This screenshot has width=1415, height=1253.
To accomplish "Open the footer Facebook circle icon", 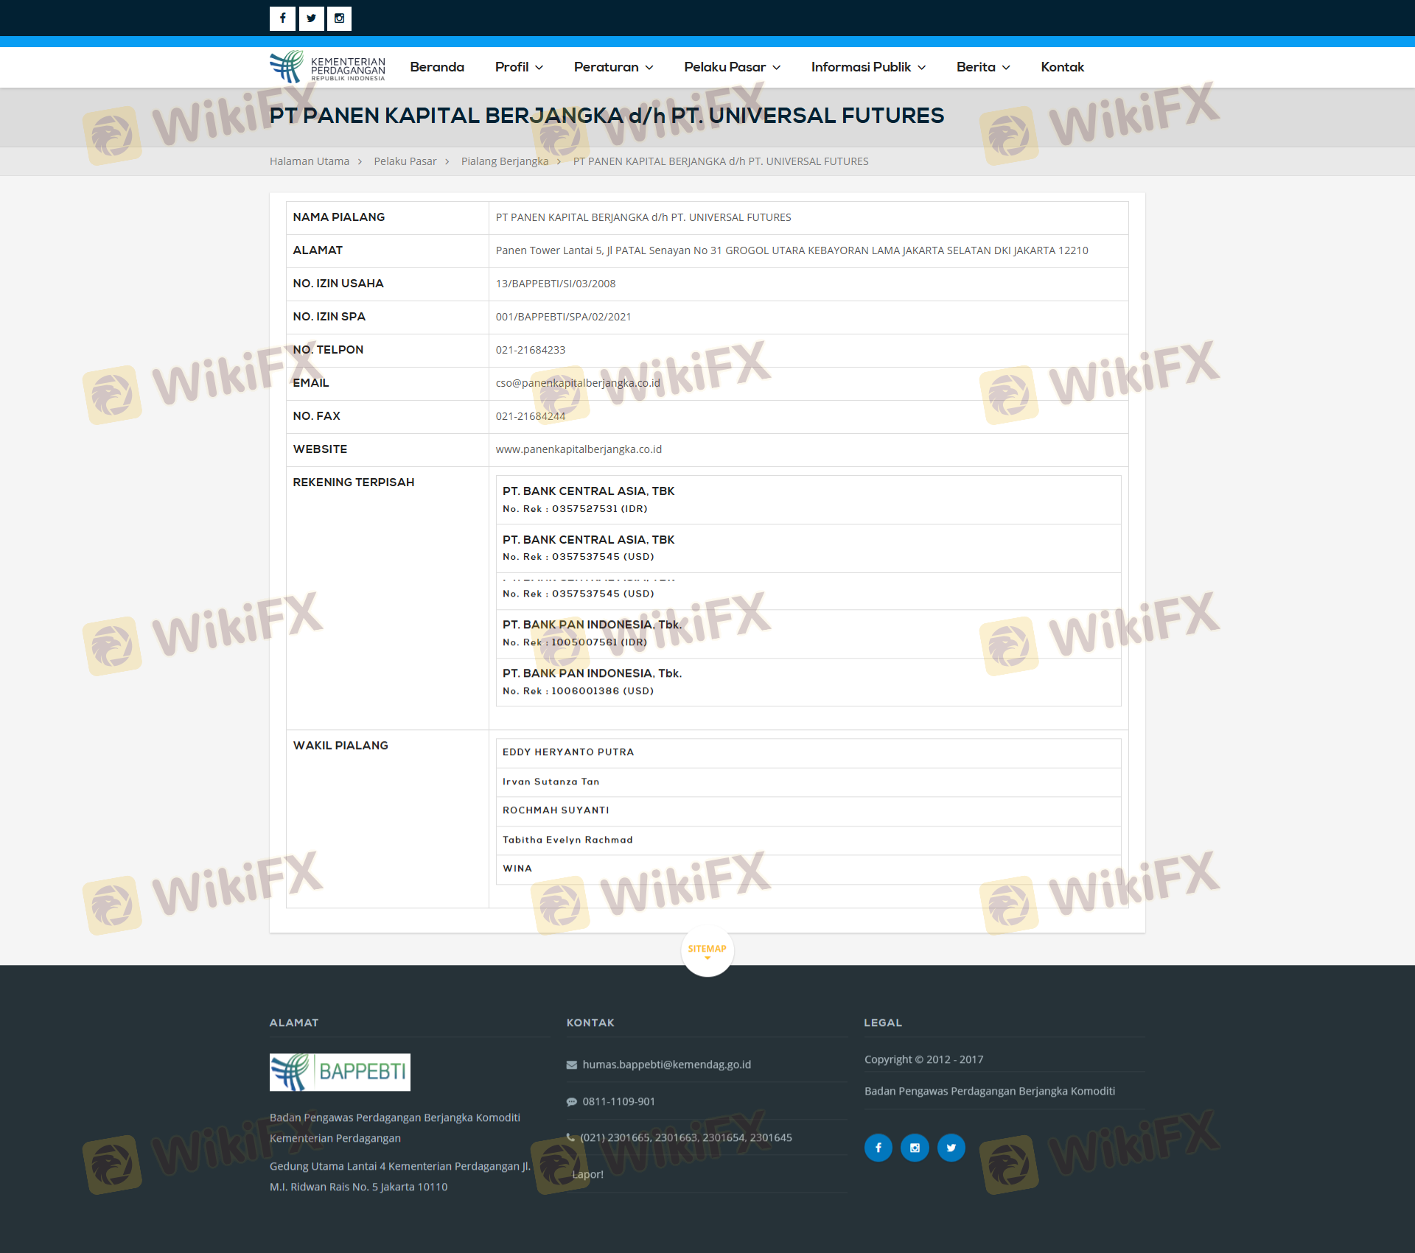I will [878, 1148].
